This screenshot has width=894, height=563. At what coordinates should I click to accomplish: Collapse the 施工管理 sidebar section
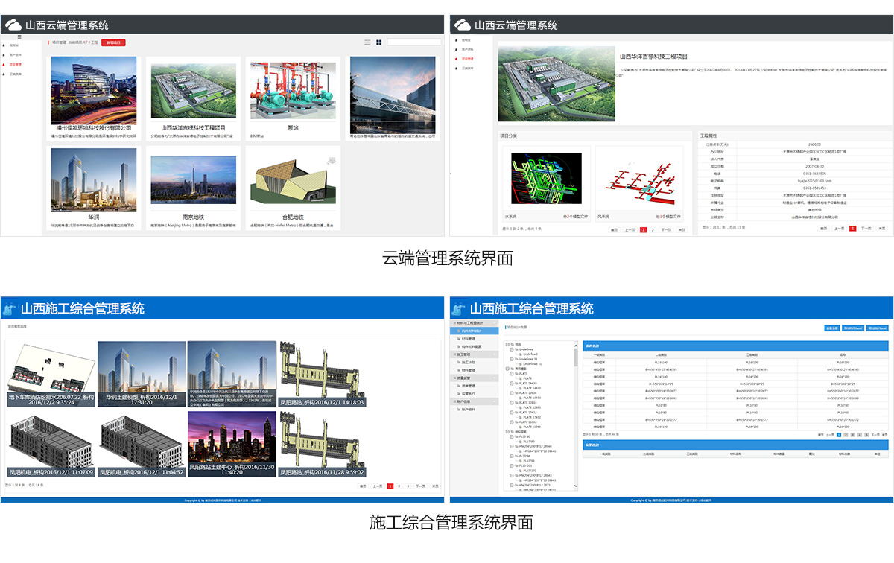[475, 354]
